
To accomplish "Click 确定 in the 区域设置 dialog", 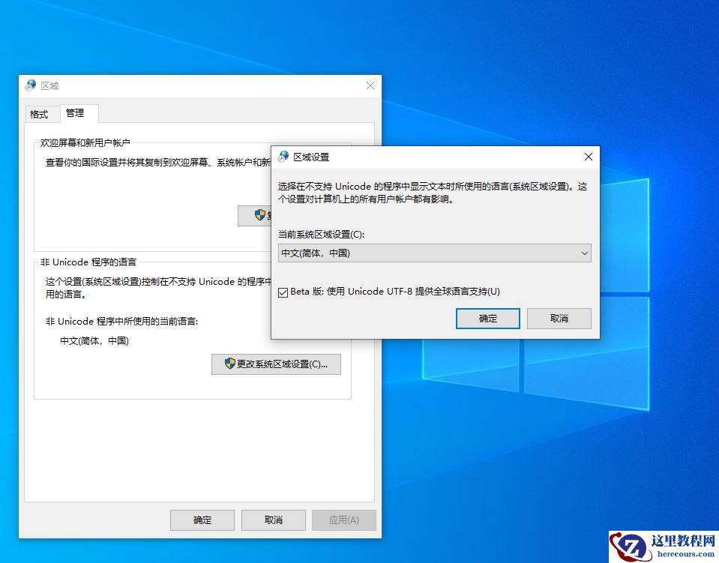I will tap(487, 318).
